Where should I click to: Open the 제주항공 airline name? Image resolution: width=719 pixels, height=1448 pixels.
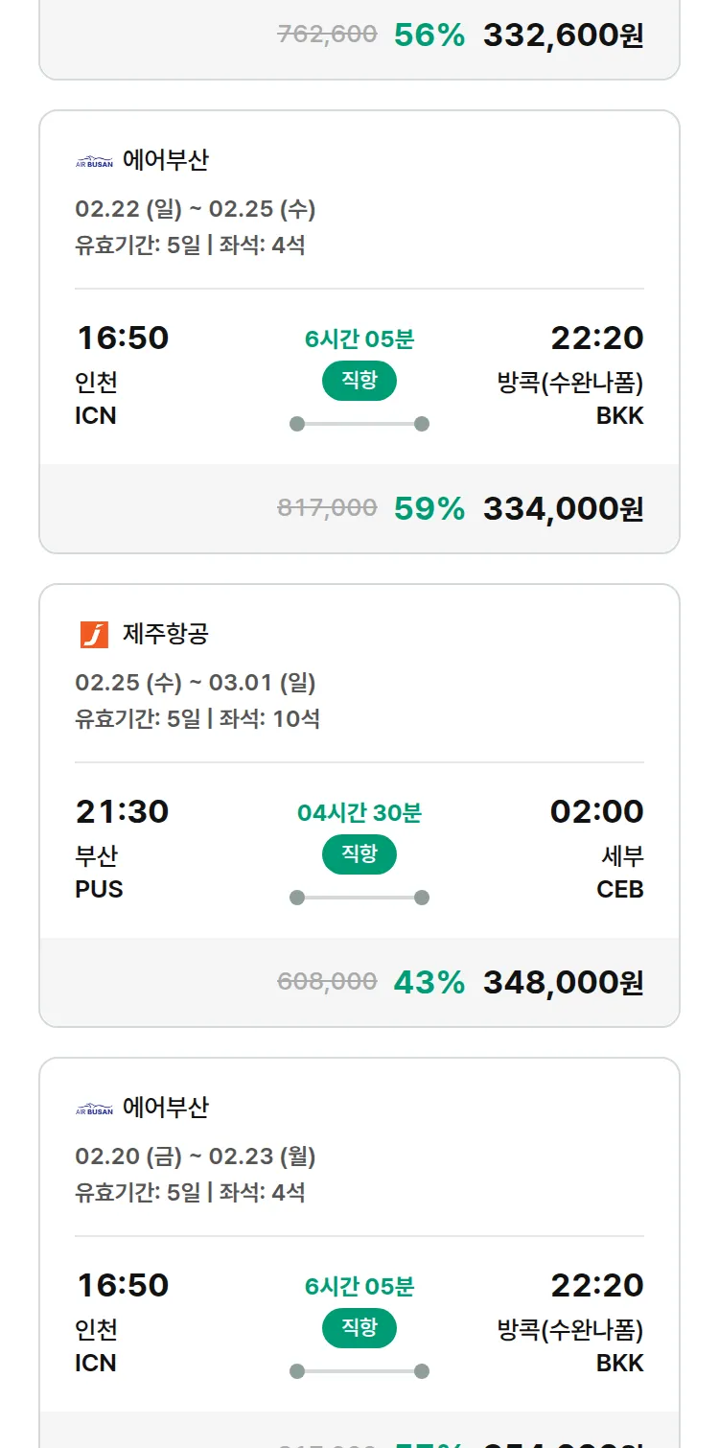pos(166,634)
